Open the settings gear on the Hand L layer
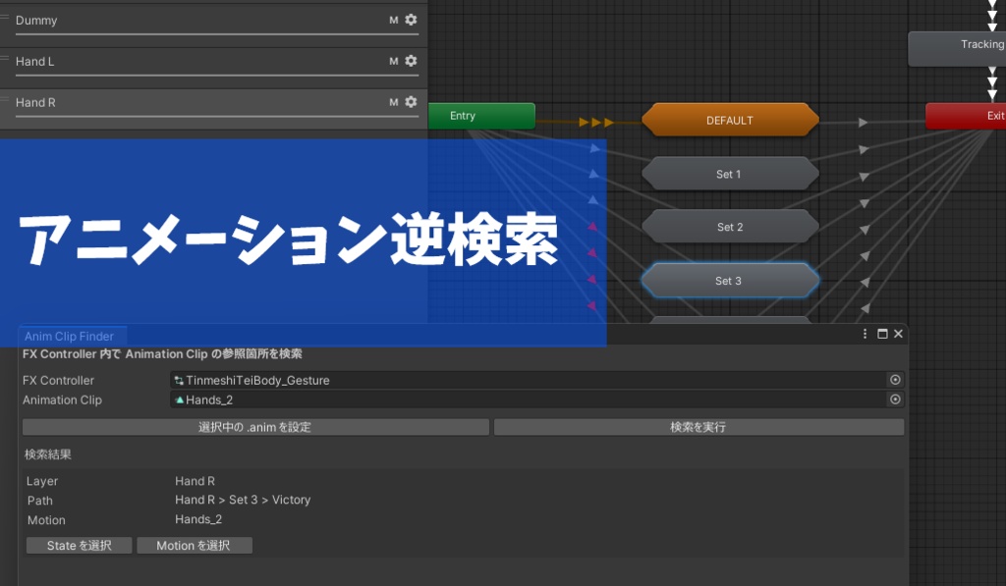Viewport: 1006px width, 586px height. (x=411, y=60)
